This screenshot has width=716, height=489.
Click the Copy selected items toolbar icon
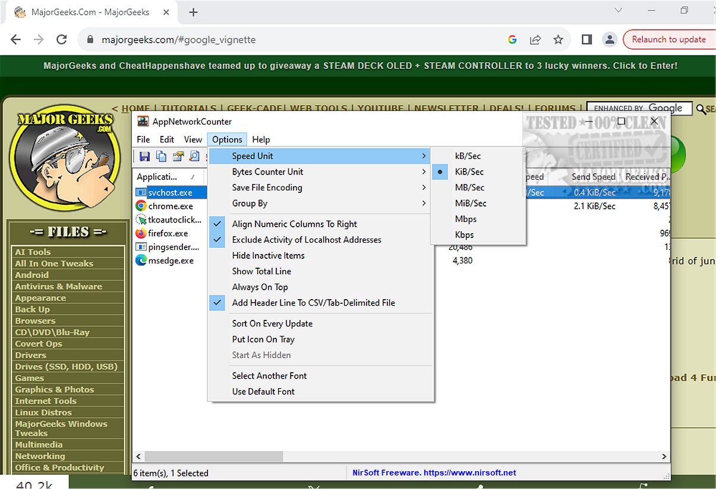pos(161,156)
